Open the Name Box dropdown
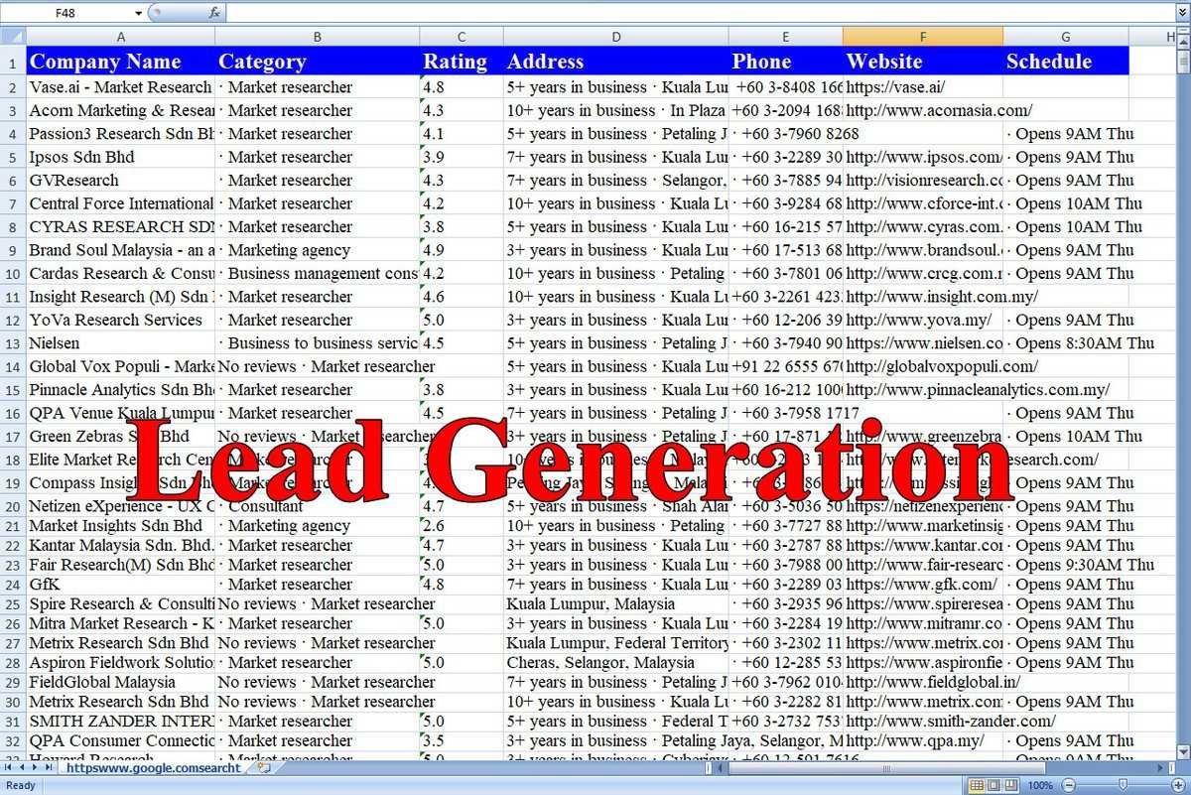This screenshot has height=795, width=1191. click(138, 12)
